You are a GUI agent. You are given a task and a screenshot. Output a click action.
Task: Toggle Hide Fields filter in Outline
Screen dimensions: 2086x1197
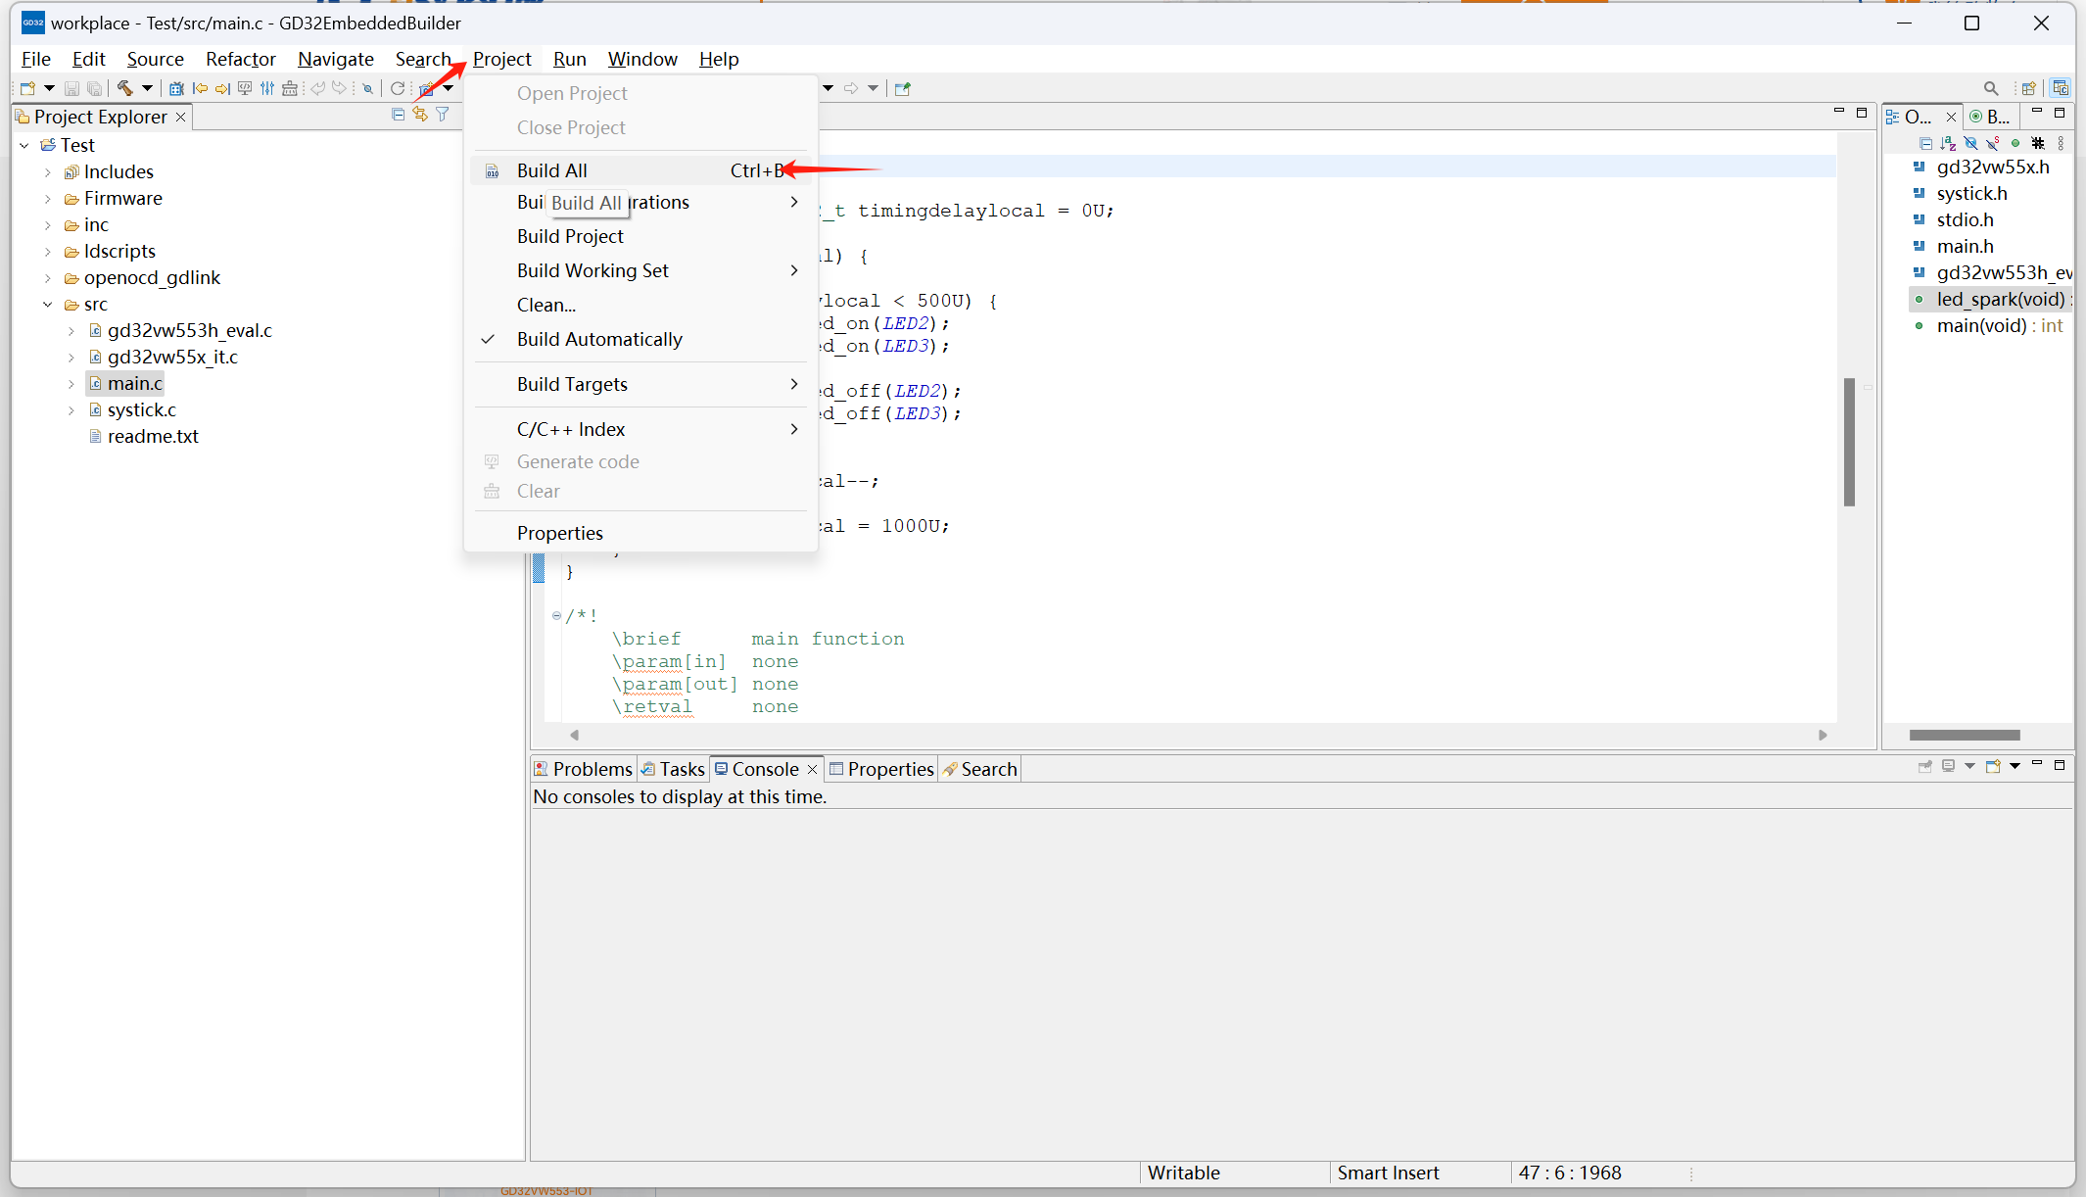(x=1970, y=143)
